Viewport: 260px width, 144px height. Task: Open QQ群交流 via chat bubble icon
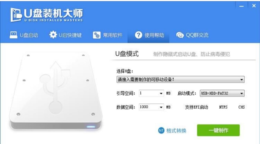pos(180,35)
